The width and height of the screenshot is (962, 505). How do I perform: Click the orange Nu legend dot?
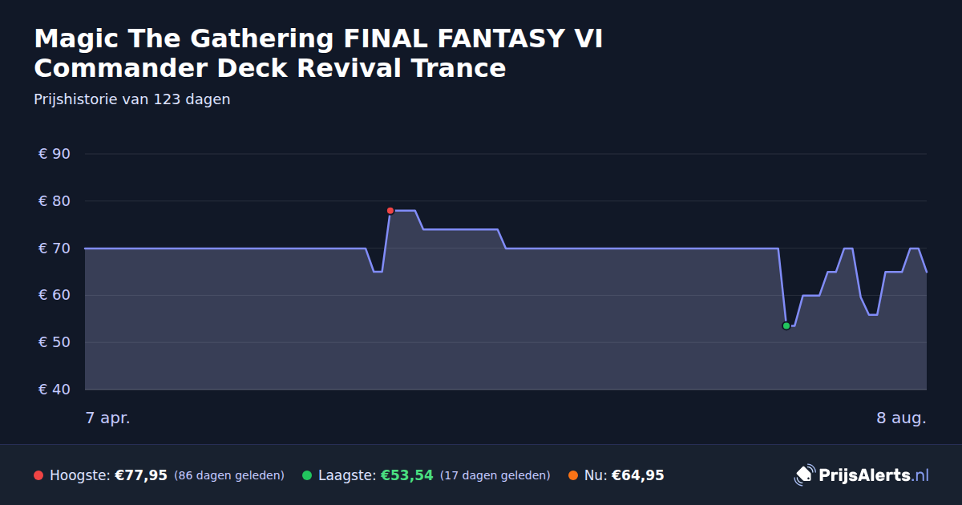click(573, 475)
